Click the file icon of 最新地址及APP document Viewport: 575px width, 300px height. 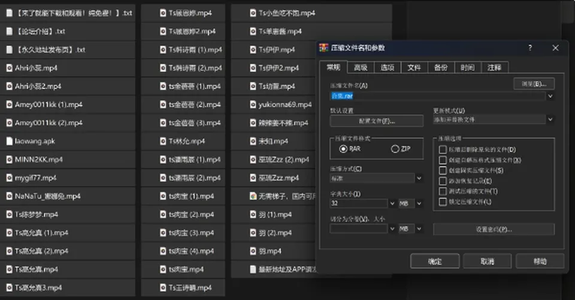pyautogui.click(x=253, y=270)
